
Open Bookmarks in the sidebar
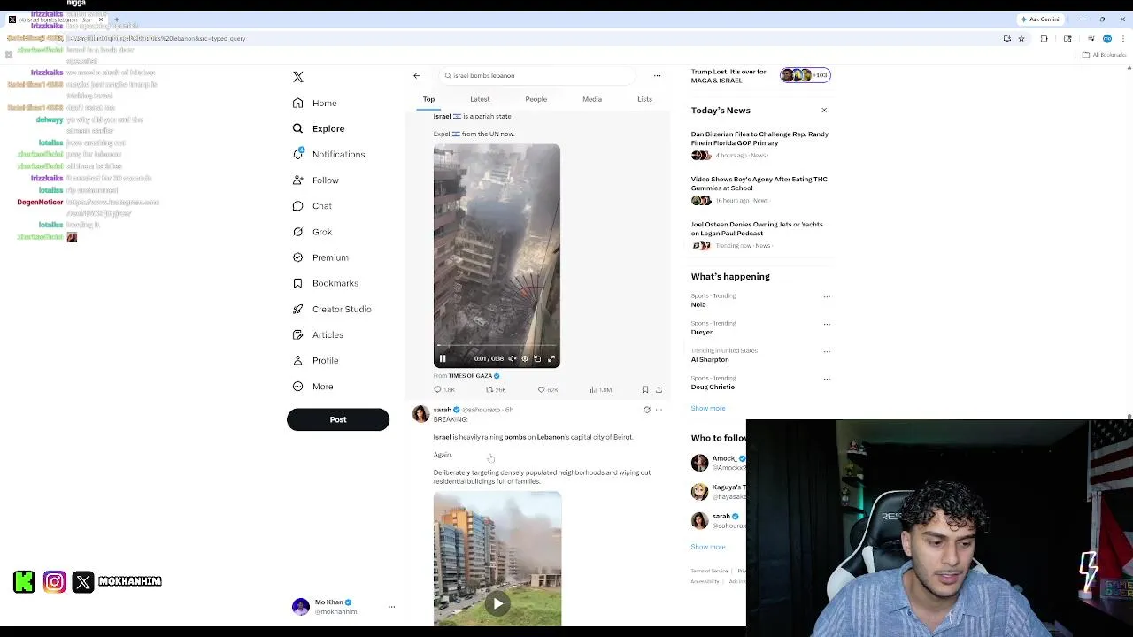325,283
